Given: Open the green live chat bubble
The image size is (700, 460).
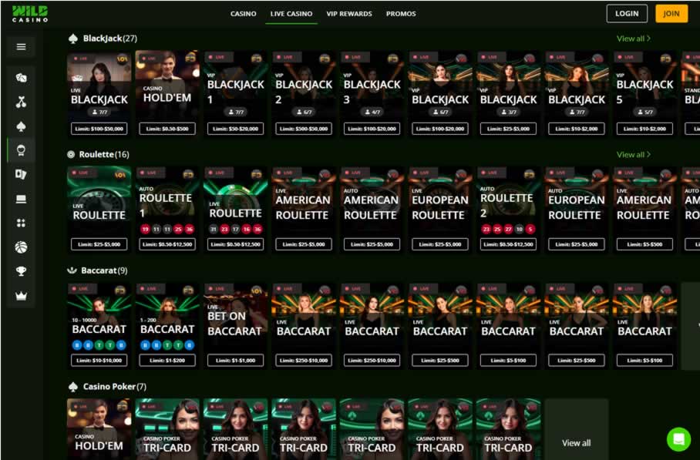Looking at the screenshot, I should 678,439.
